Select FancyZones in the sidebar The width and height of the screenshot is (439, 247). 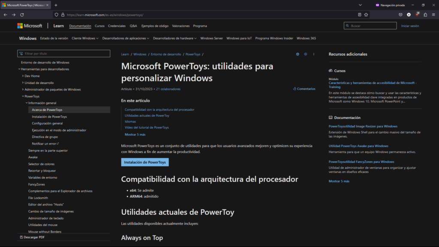tap(36, 184)
